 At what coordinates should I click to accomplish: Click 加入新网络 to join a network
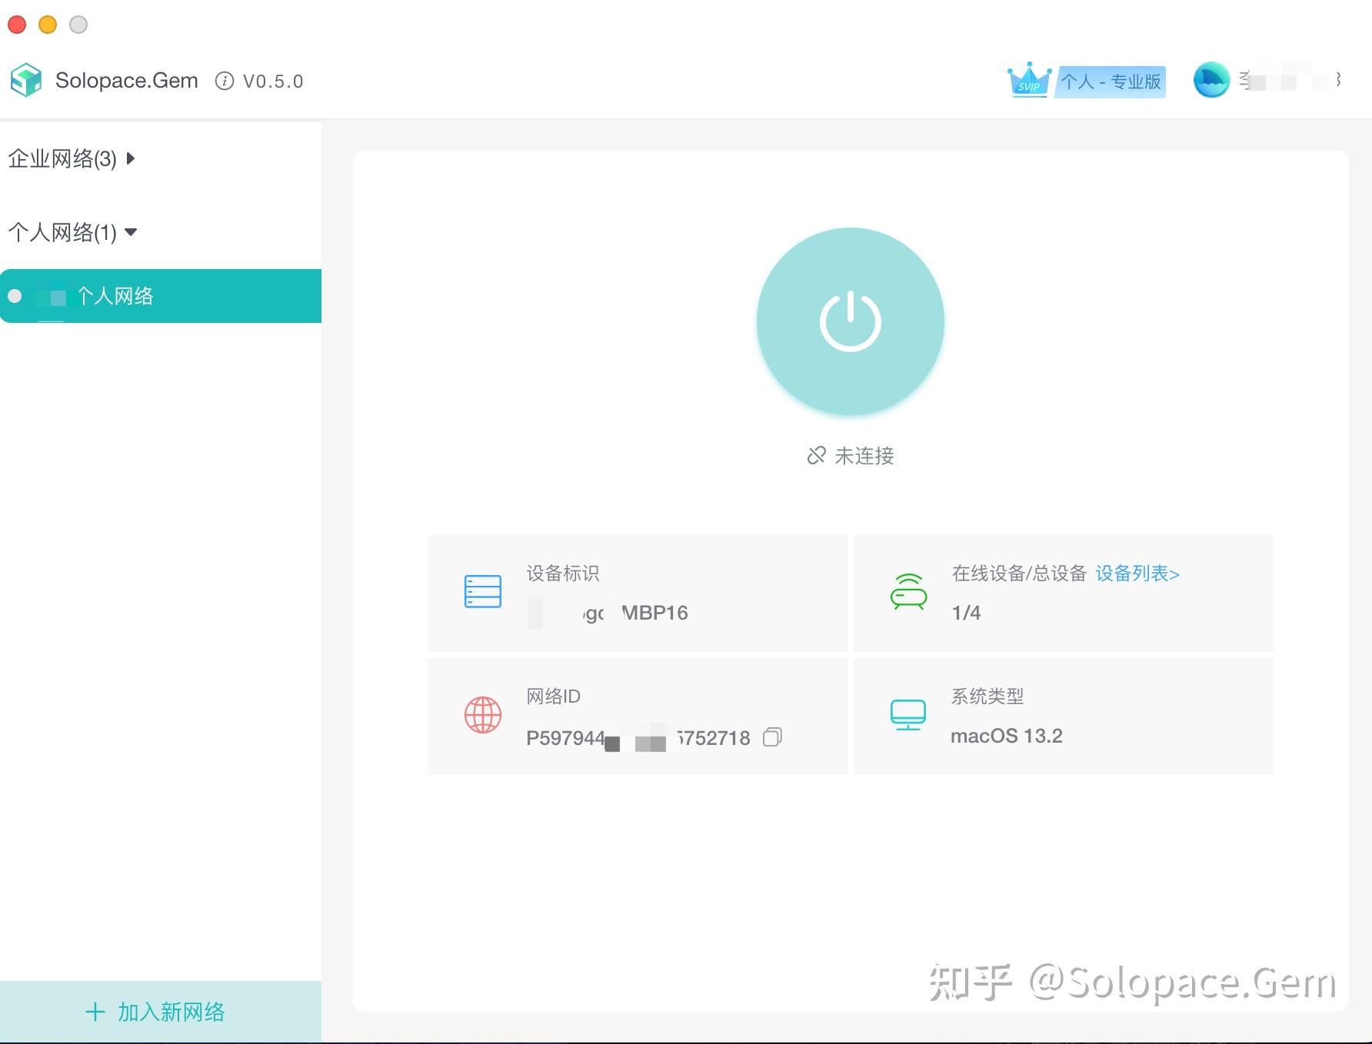[x=161, y=1012]
